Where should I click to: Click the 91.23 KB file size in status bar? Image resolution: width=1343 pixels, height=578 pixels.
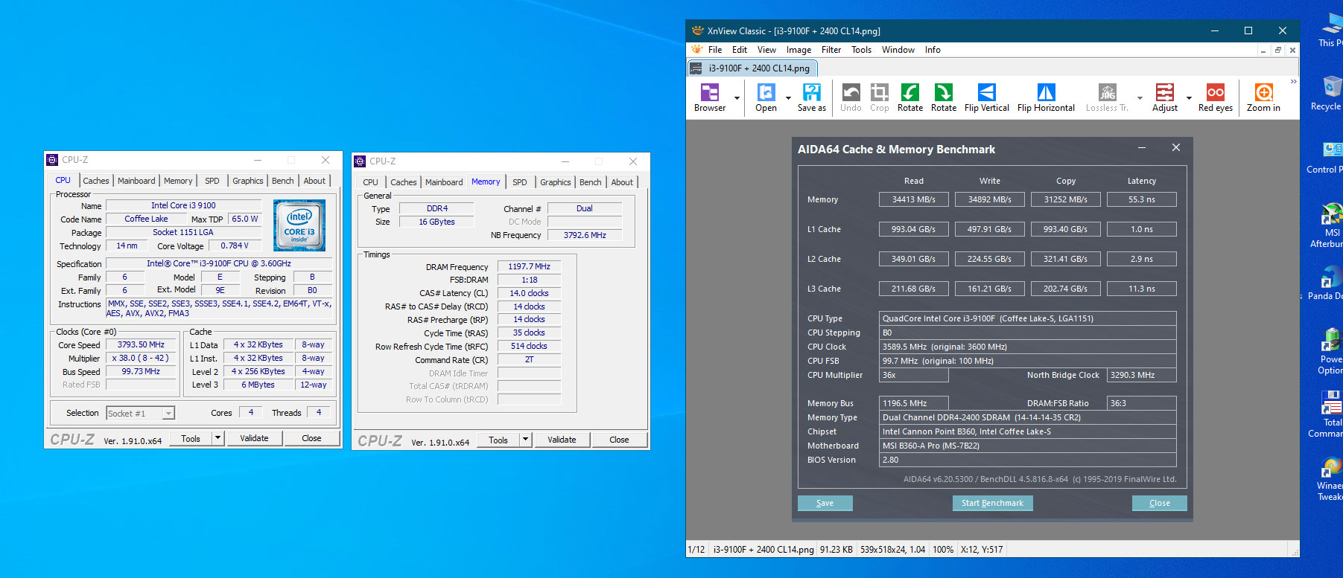[x=836, y=550]
